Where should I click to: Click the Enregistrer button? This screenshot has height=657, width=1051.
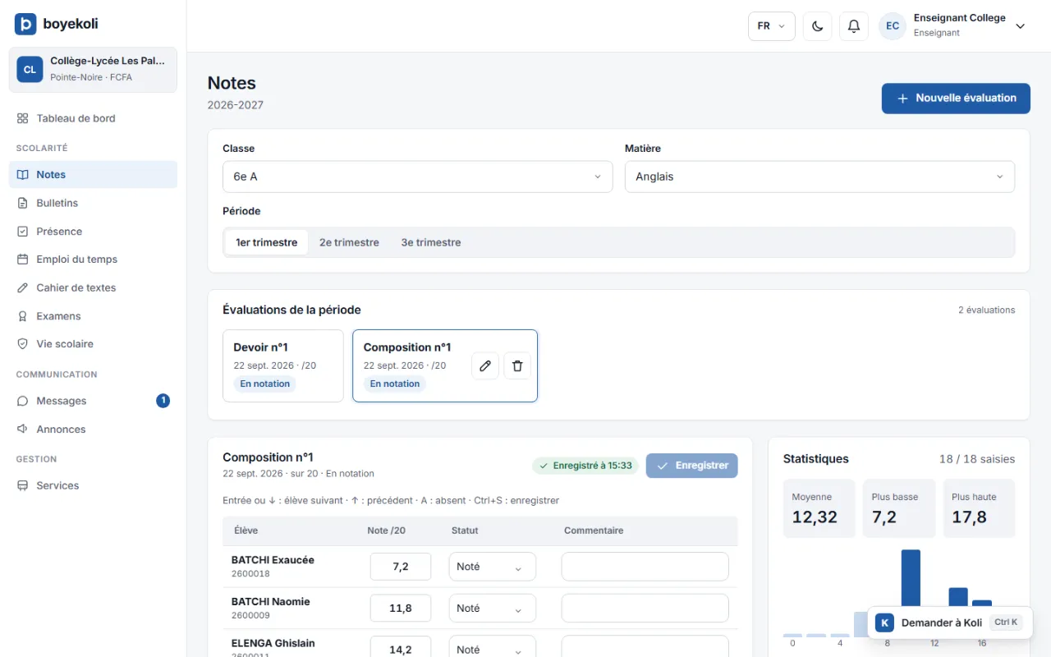point(692,466)
